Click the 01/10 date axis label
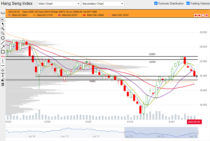Image resolution: width=210 pixels, height=141 pixels. coord(130,122)
